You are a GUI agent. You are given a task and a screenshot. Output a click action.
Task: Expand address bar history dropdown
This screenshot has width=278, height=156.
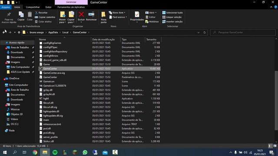coord(199,32)
